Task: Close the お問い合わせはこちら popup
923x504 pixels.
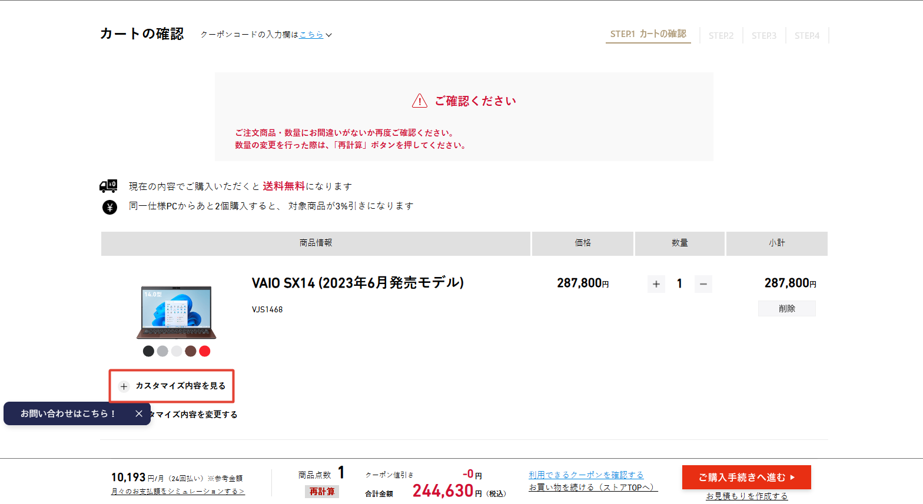Action: [139, 413]
